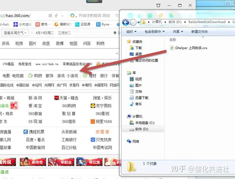Click the browser skin shirt icon
Image resolution: width=235 pixels, height=179 pixels.
[158, 6]
